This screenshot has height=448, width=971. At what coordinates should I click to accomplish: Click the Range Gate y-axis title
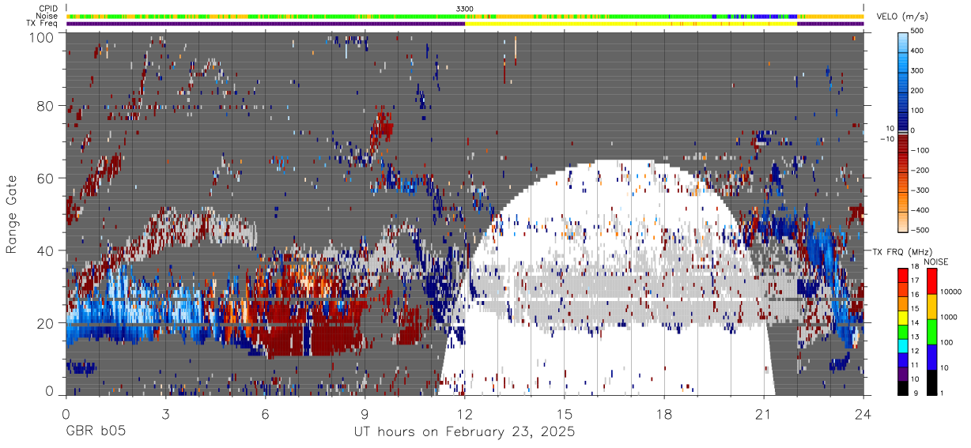pos(12,214)
